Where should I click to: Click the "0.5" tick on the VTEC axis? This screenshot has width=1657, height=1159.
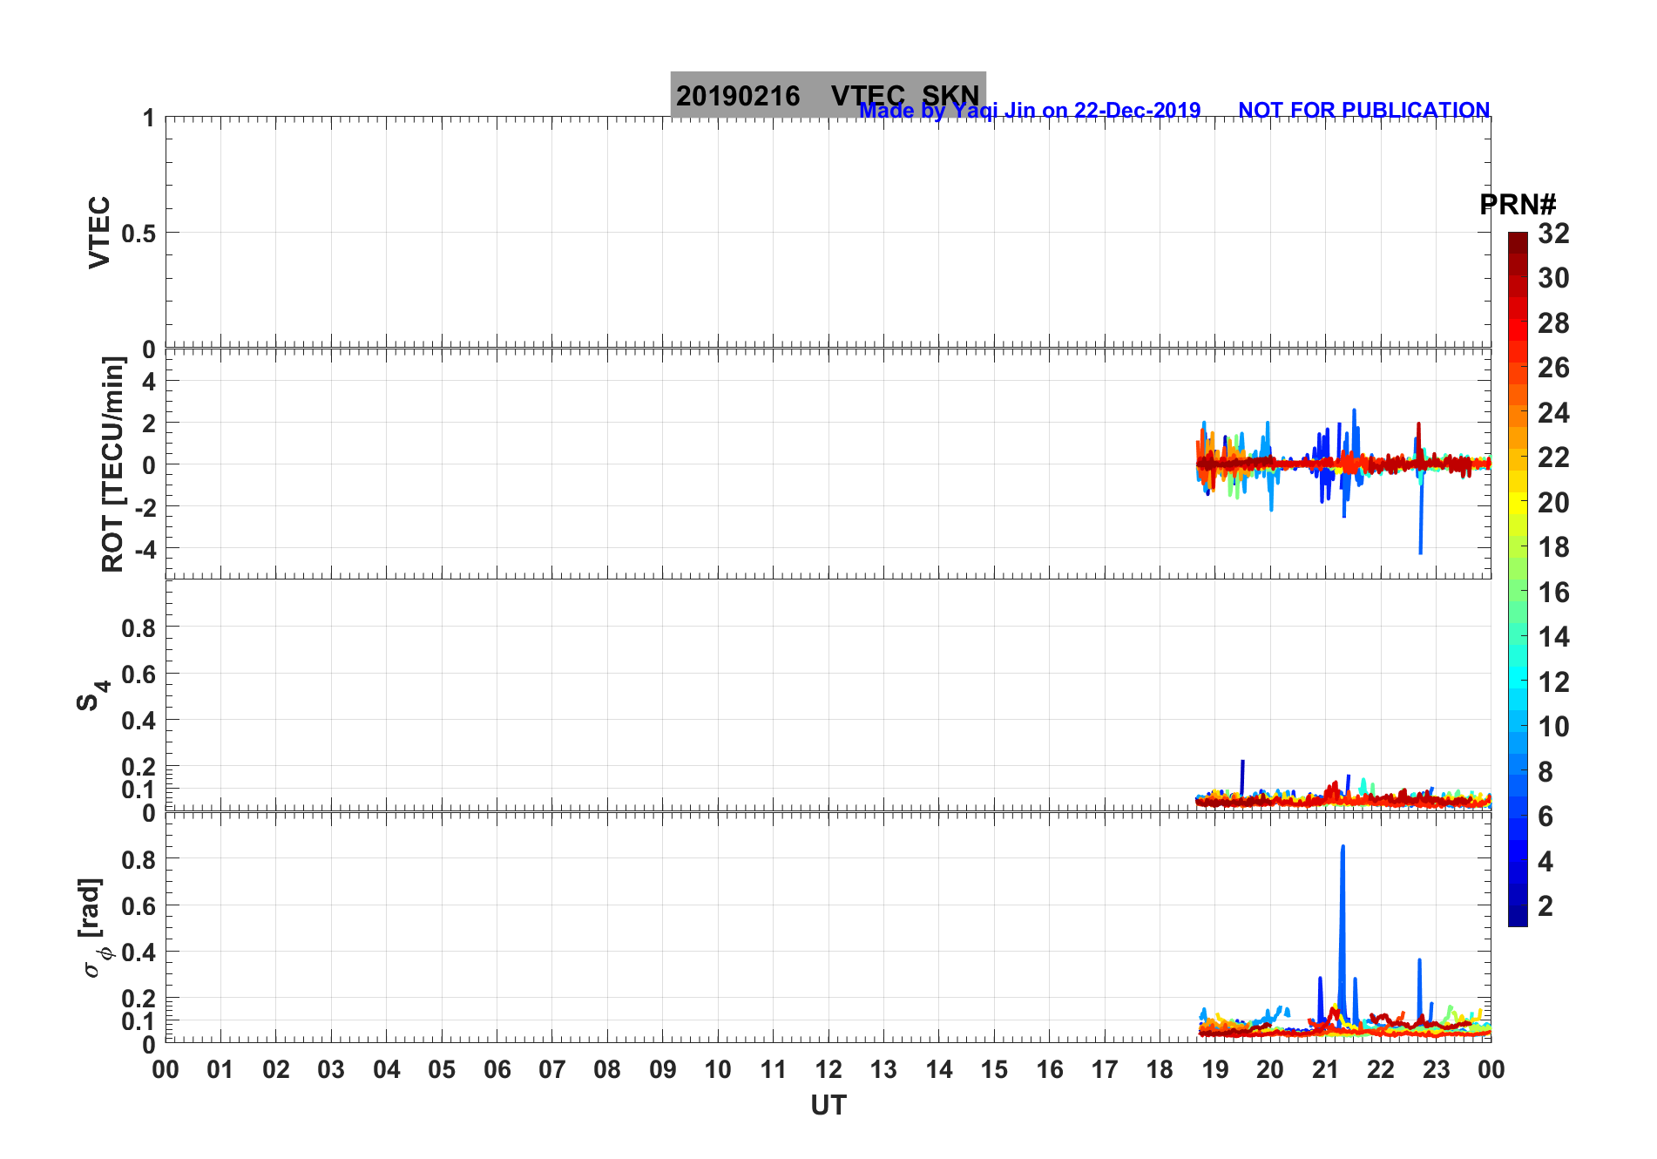point(139,234)
